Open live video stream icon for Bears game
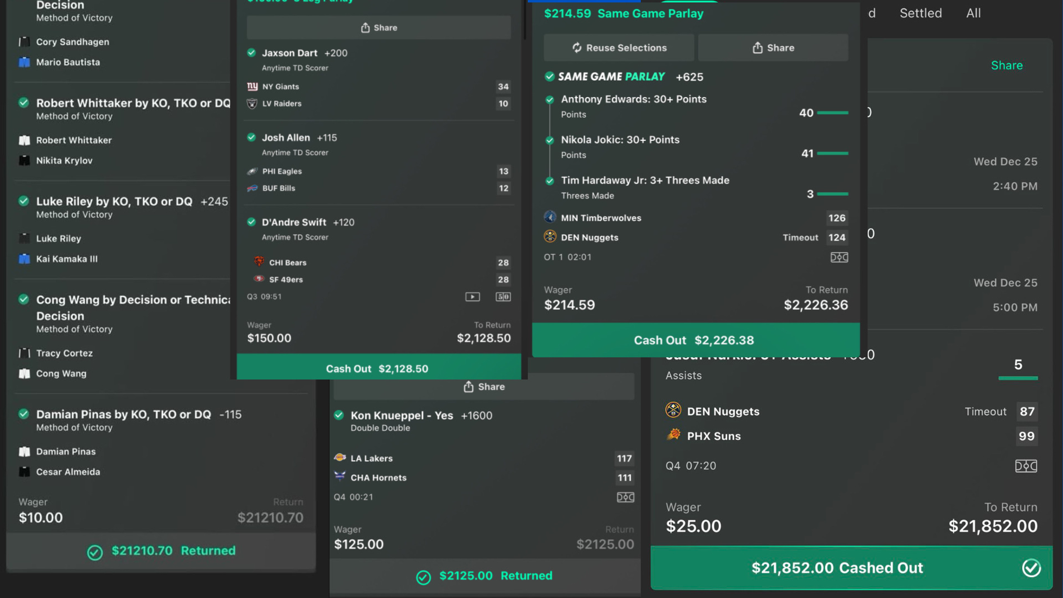Screen dimensions: 1063x598 (472, 297)
